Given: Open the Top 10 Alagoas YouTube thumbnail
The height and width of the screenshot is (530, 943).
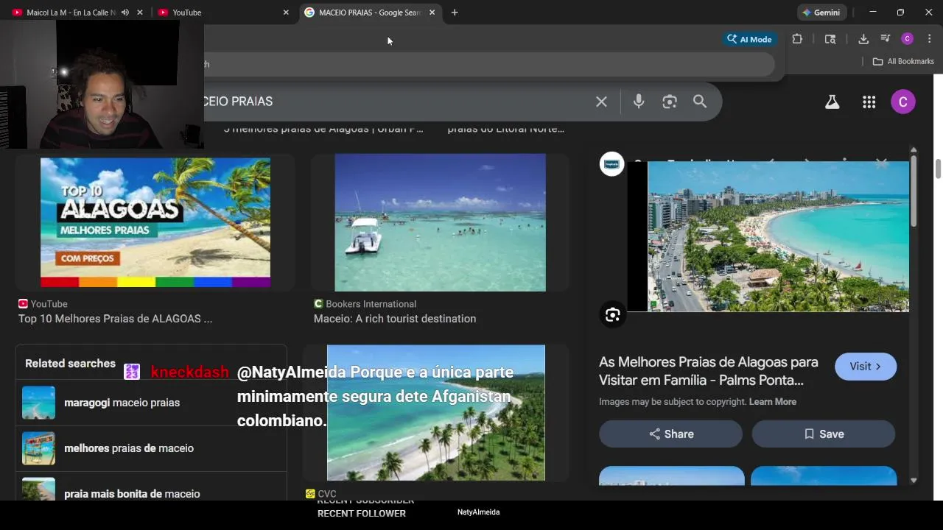Looking at the screenshot, I should (x=155, y=222).
